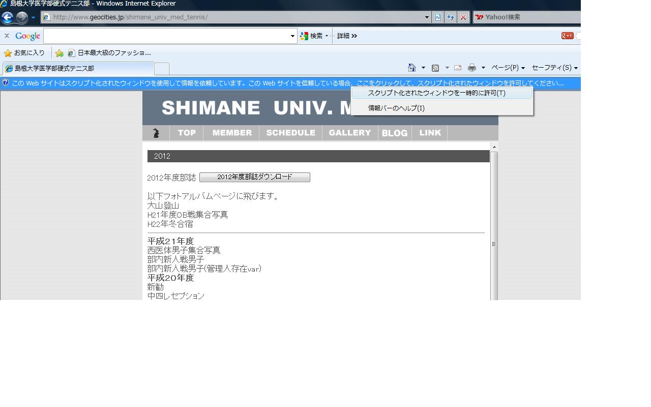This screenshot has width=651, height=407.
Task: Click the Read Mail envelope icon
Action: pos(458,68)
